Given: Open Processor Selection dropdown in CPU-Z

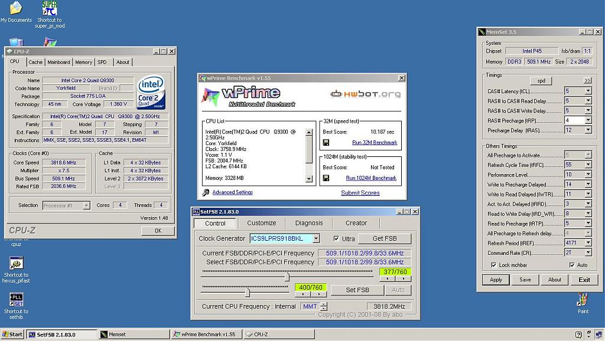Looking at the screenshot, I should click(86, 205).
